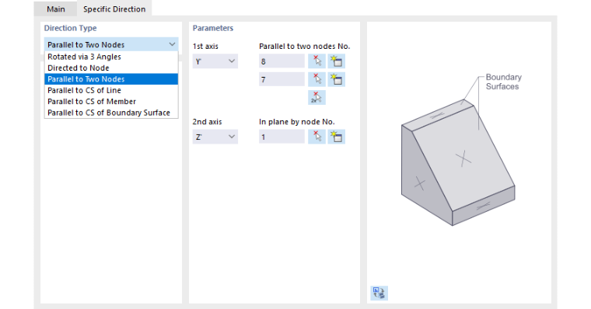Open the 1st axis Y' dropdown
Image resolution: width=591 pixels, height=309 pixels.
(x=215, y=61)
